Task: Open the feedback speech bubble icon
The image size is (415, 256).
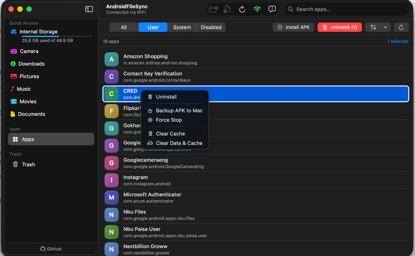Action: tap(272, 9)
